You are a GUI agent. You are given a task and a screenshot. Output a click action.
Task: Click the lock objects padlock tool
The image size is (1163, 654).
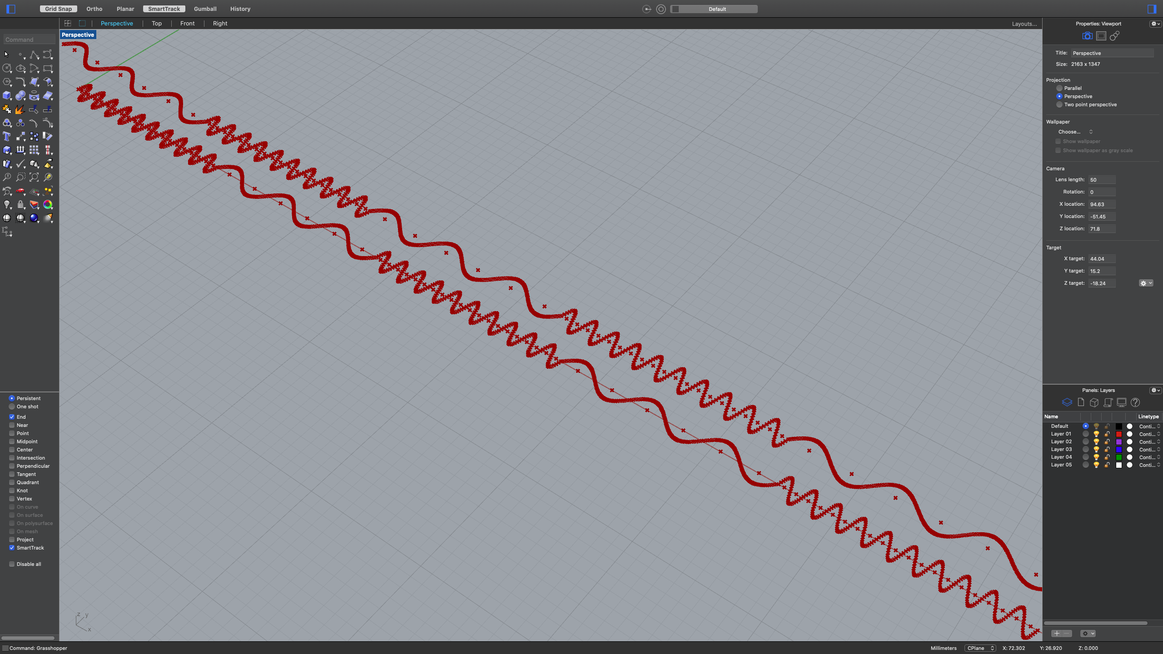pos(20,204)
